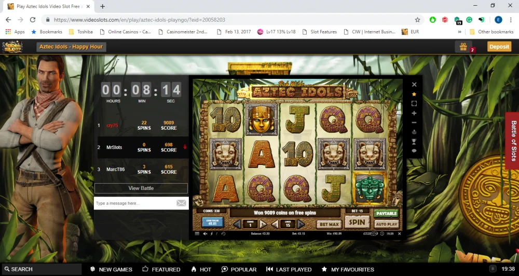Screen dimensions: 519x276
Task: Open Apps shortcut in bookmarks bar
Action: pos(15,32)
